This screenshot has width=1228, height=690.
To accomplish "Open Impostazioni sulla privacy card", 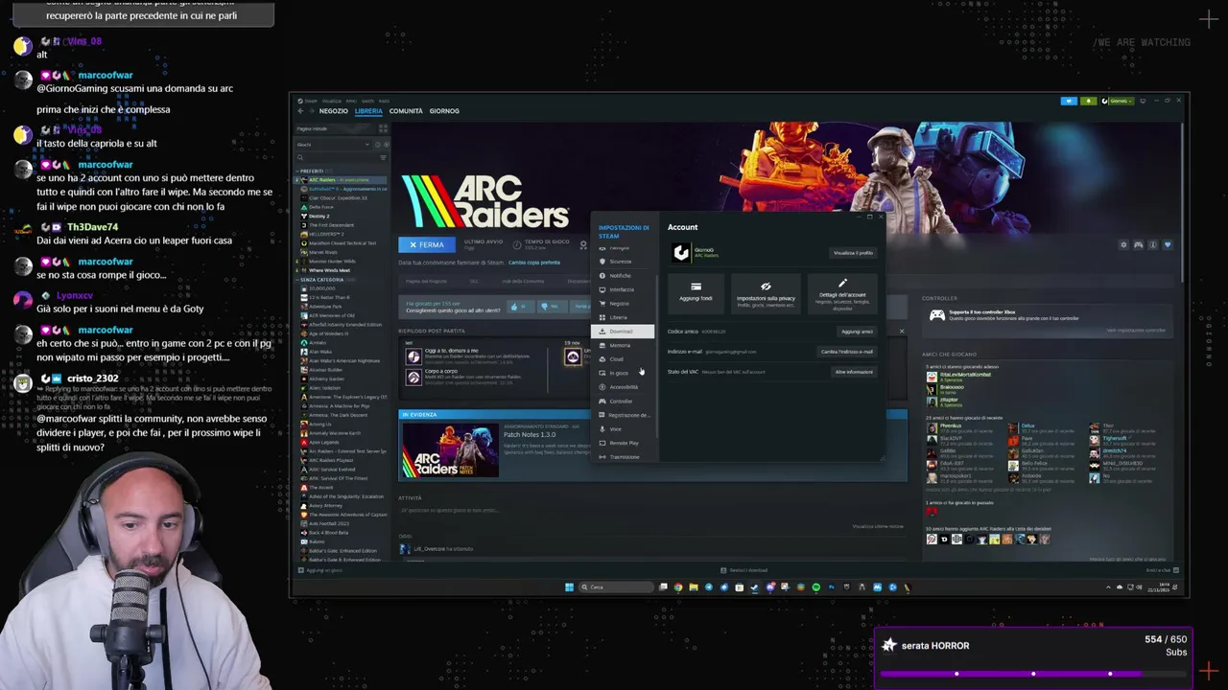I will click(766, 292).
